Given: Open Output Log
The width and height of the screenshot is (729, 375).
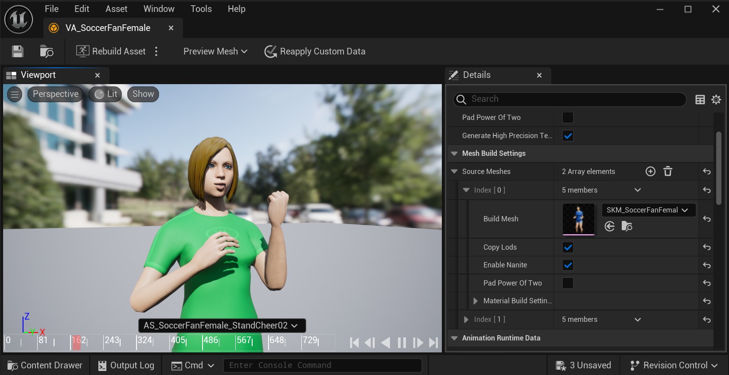Looking at the screenshot, I should [x=126, y=365].
